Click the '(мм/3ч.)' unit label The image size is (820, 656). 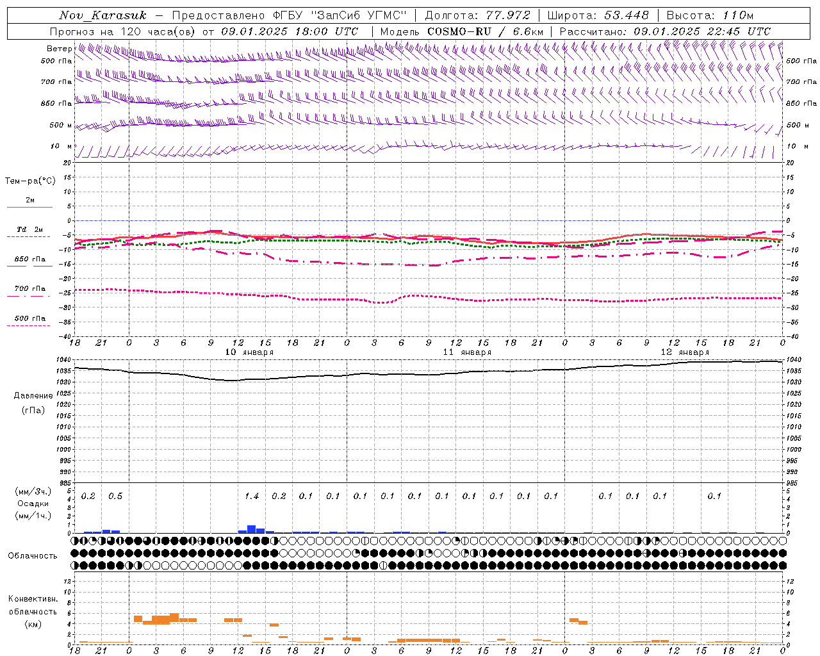pyautogui.click(x=33, y=491)
